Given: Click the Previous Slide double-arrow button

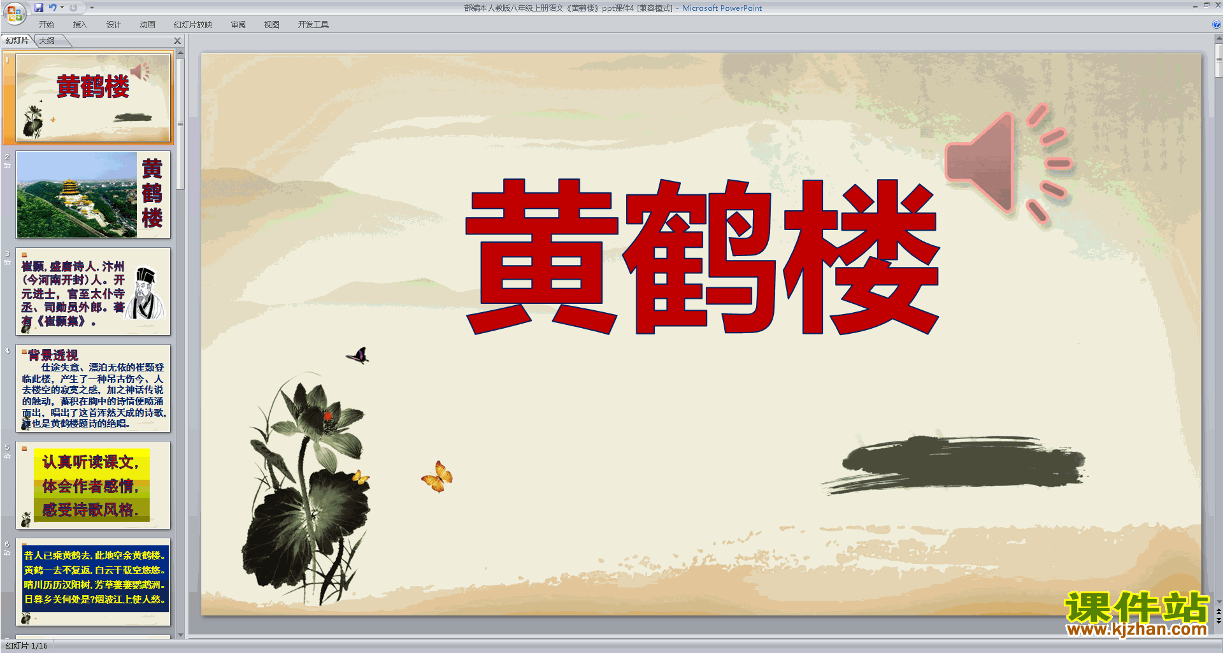Looking at the screenshot, I should click(x=1219, y=612).
